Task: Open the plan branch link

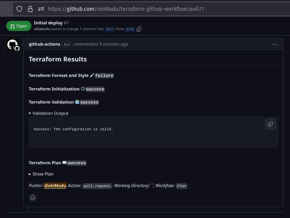Action: point(130,29)
